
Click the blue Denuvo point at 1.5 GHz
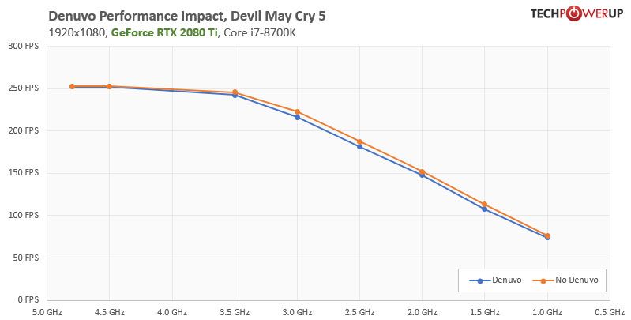click(484, 209)
